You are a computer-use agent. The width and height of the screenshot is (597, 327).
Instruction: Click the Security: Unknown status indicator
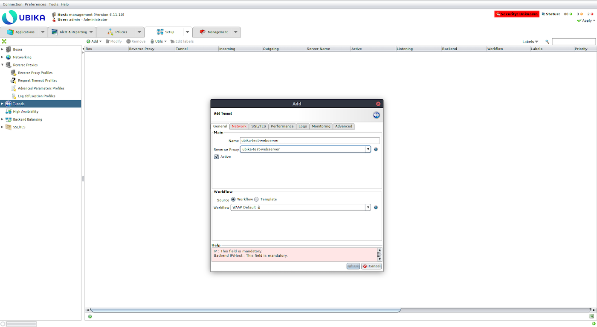click(x=516, y=14)
